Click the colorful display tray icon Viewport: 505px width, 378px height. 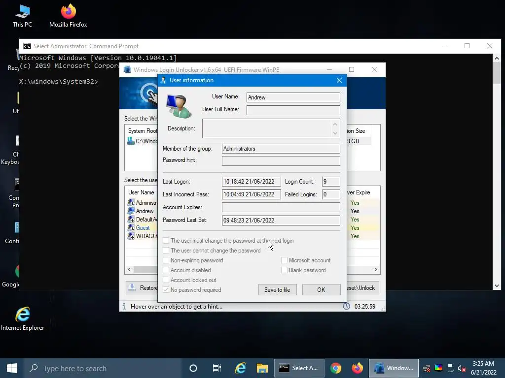point(438,368)
